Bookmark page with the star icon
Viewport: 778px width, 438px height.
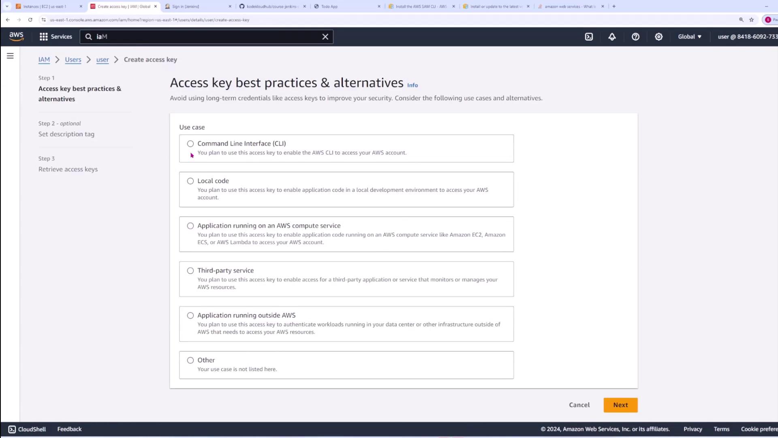[751, 19]
